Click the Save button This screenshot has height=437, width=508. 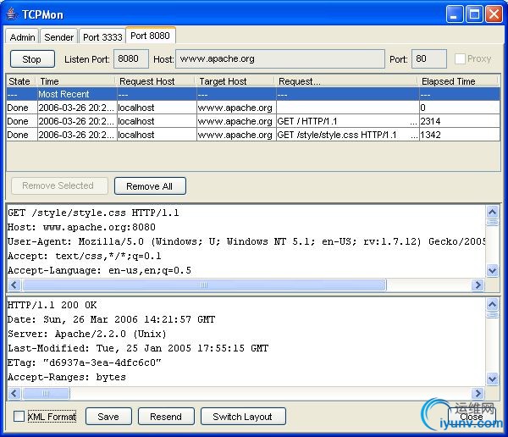click(x=108, y=417)
